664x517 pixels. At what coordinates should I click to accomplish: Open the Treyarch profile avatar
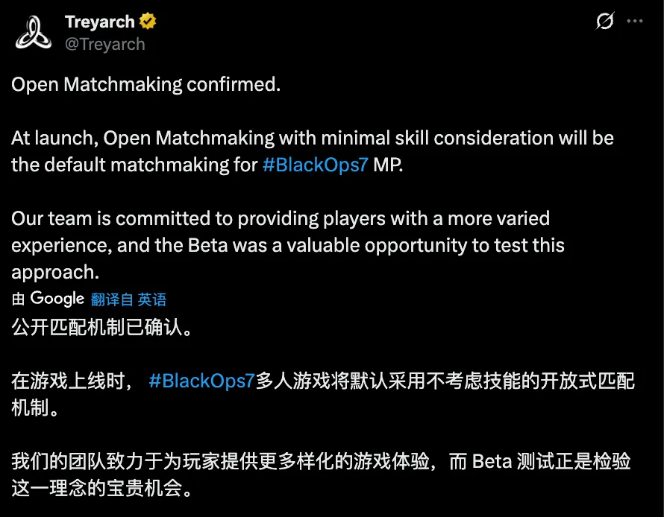coord(34,33)
